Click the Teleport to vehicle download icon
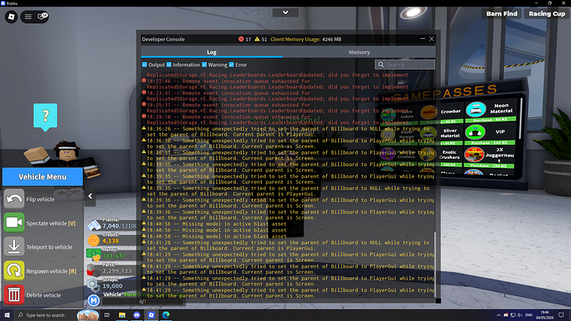The image size is (571, 321). pos(14,247)
